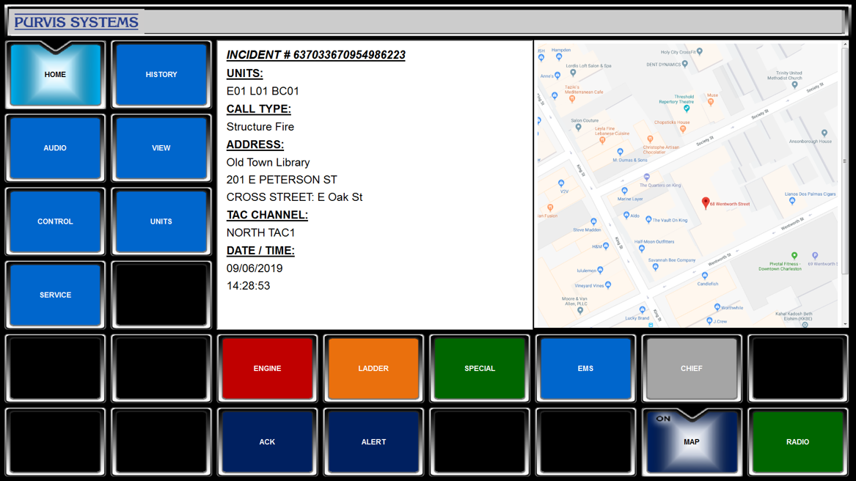Click the Threshold Repertory Theatre marker
The width and height of the screenshot is (856, 481).
[x=687, y=109]
